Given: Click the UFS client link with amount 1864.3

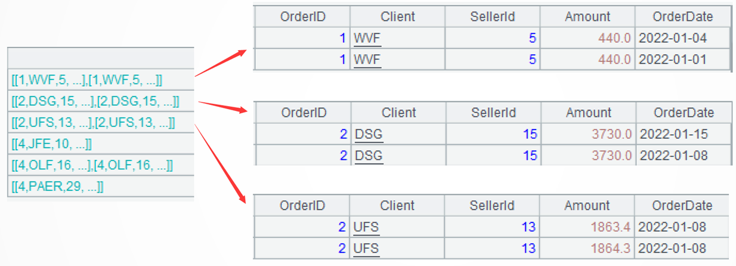Looking at the screenshot, I should (x=367, y=248).
